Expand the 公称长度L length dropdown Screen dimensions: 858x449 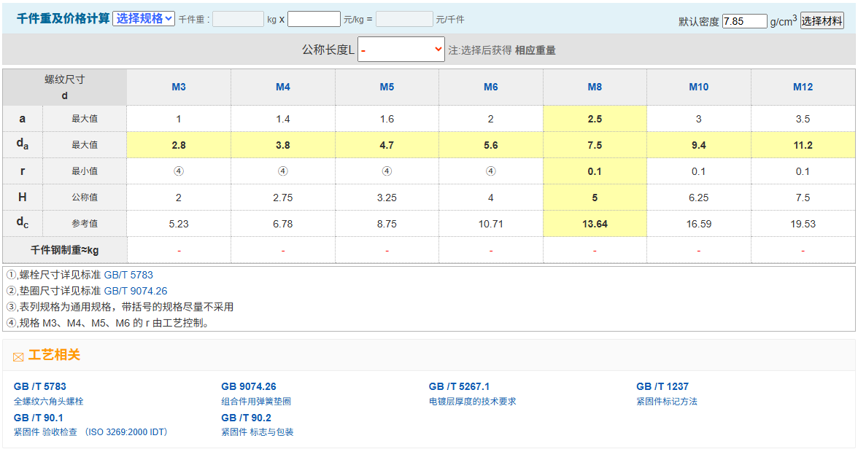pyautogui.click(x=401, y=50)
